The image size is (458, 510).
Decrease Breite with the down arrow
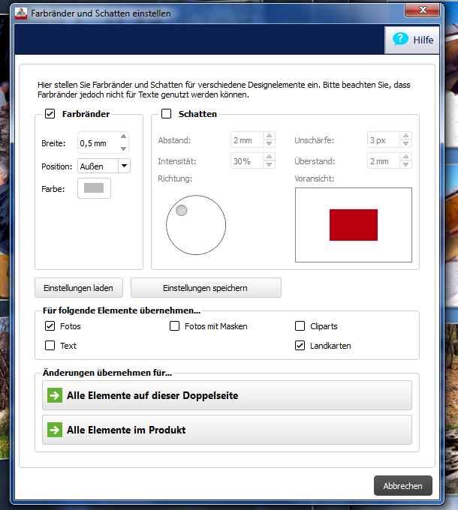123,147
